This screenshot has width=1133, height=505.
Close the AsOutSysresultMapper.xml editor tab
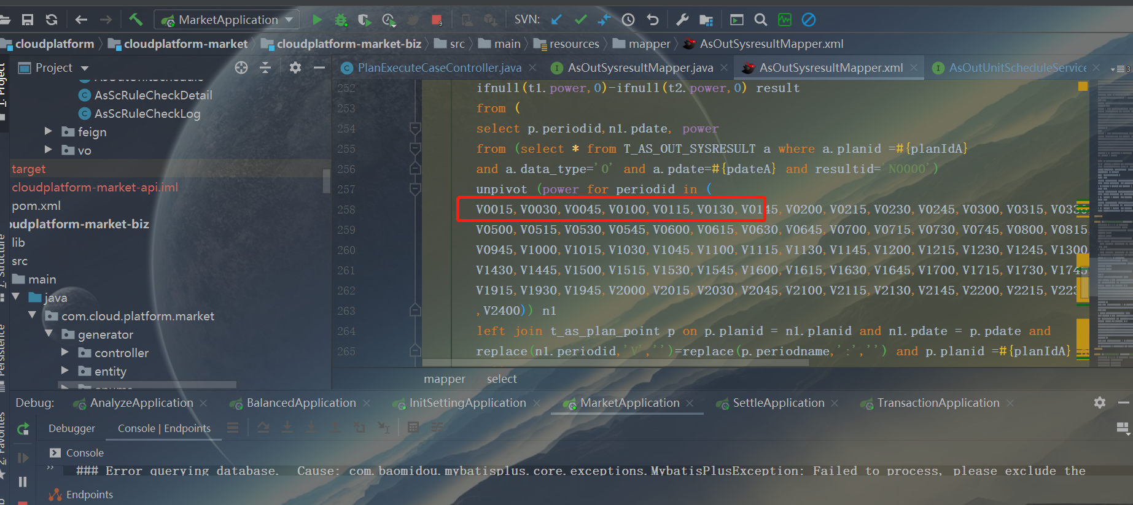pos(914,67)
